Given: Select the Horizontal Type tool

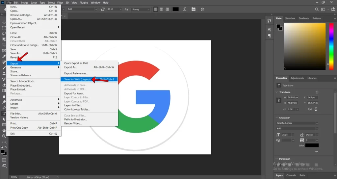Looking at the screenshot, I should coord(4,114).
